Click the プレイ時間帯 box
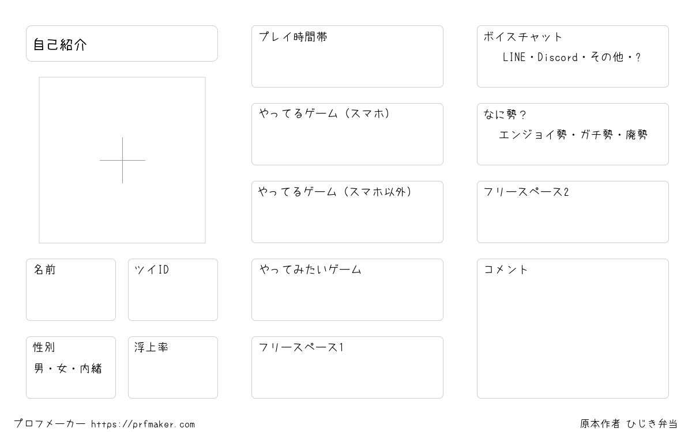Screen dimensions: 692x432 coord(347,56)
